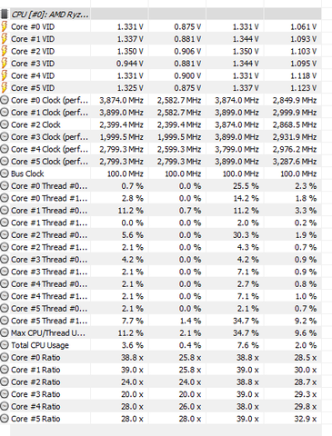This screenshot has width=332, height=436.
Task: Click the clock icon beside Core #0 Clock
Action: click(5, 100)
